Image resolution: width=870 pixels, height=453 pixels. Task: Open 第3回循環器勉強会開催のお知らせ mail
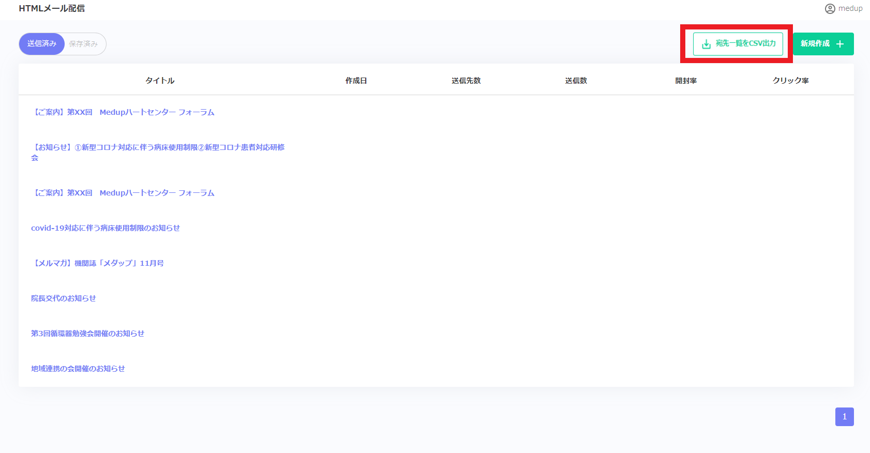point(87,334)
